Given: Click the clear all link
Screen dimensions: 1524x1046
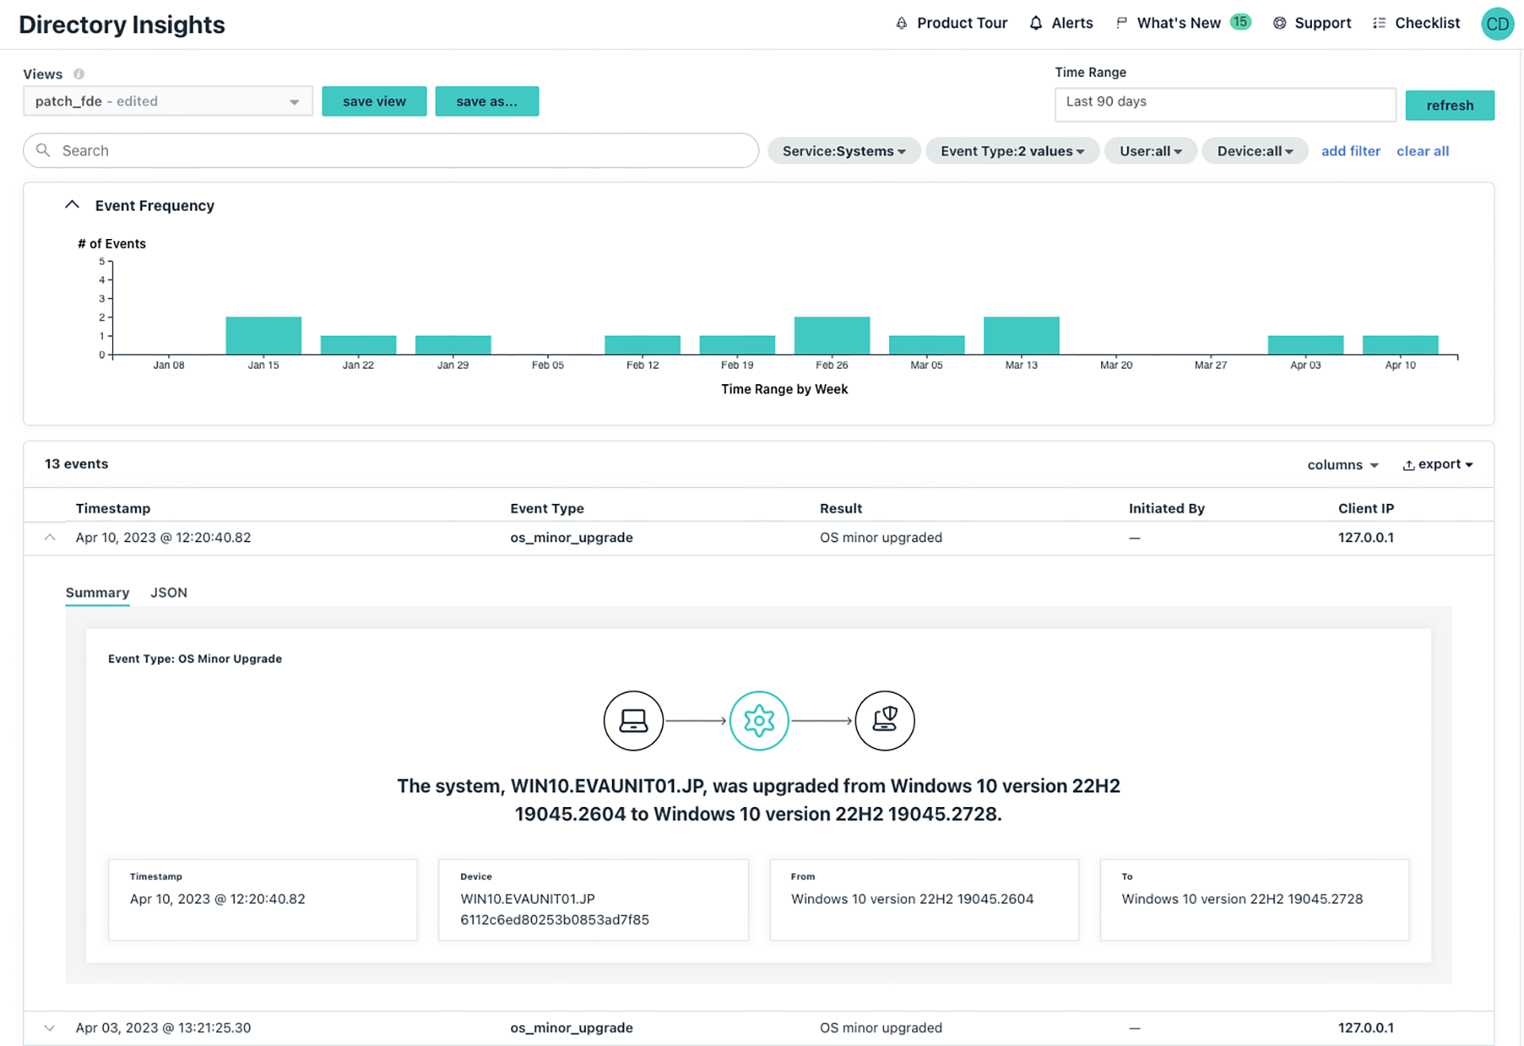Looking at the screenshot, I should (1422, 151).
